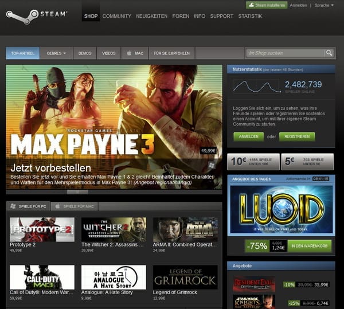This screenshot has height=309, width=344.
Task: Select the Videos tab
Action: pos(108,53)
